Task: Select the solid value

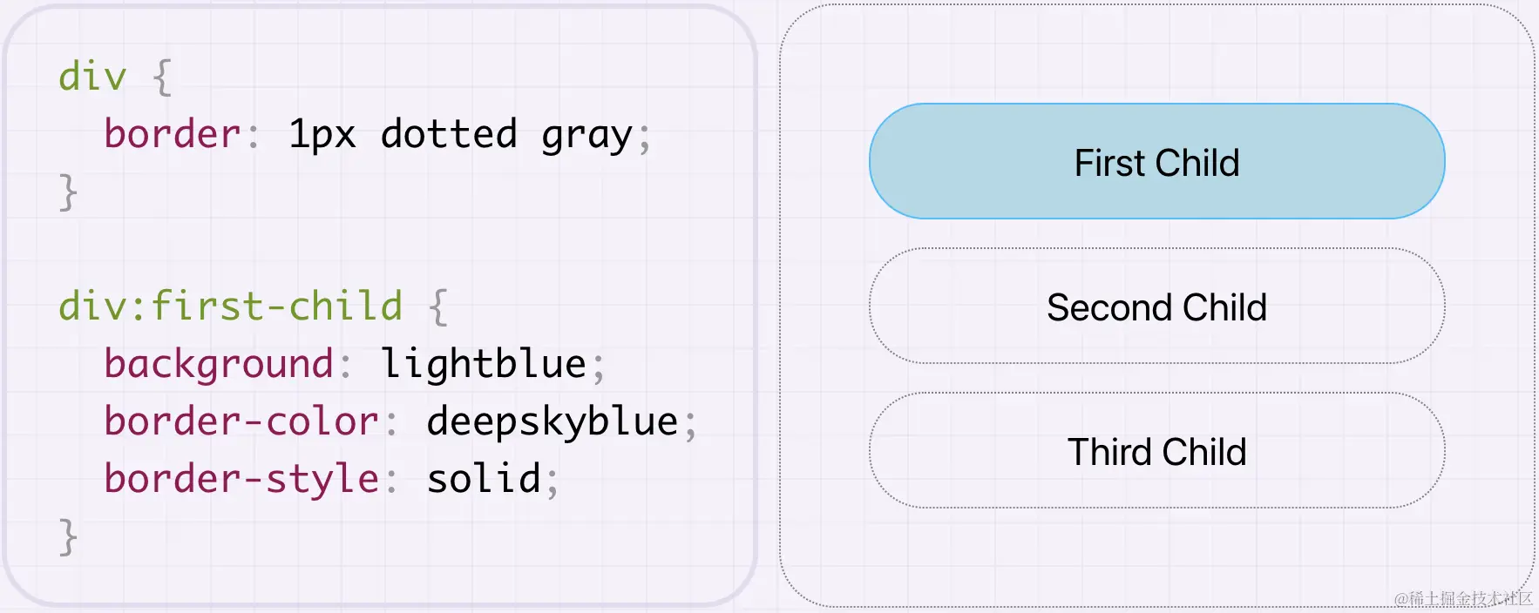Action: coord(485,479)
